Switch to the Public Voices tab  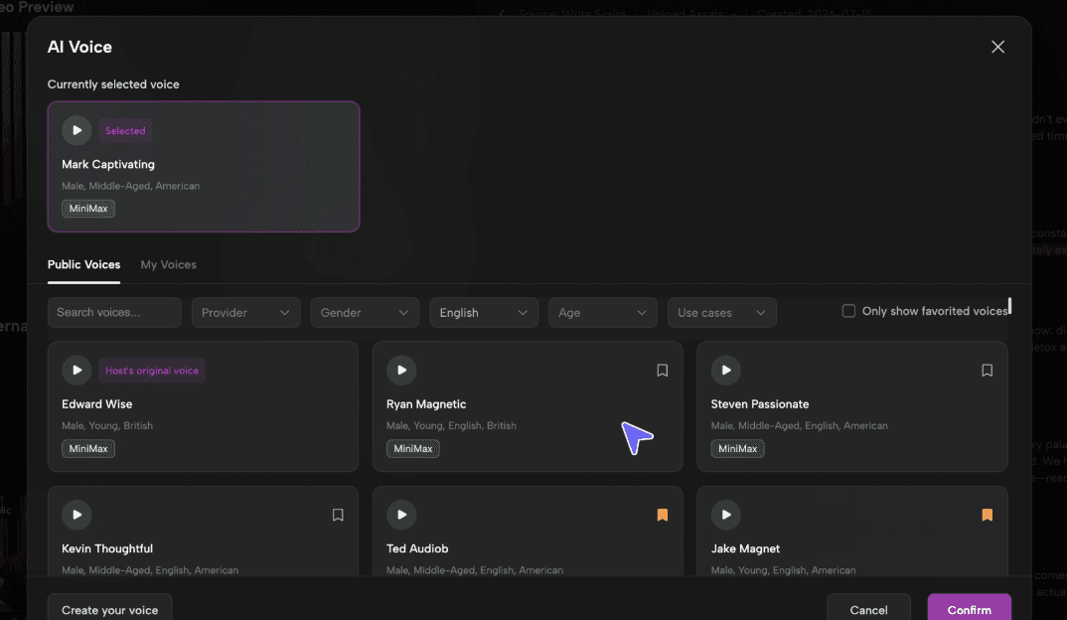click(x=83, y=264)
